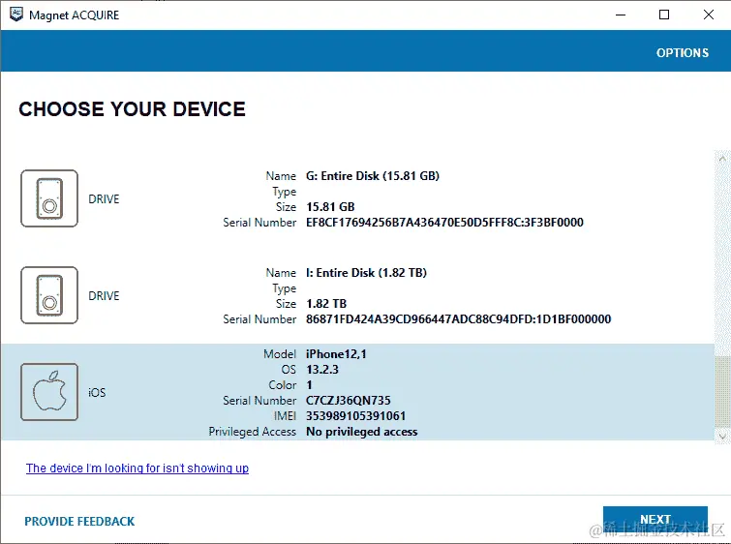This screenshot has width=731, height=544.
Task: Select 'I: Entire Disk (1.82 TB)' name
Action: click(x=366, y=273)
